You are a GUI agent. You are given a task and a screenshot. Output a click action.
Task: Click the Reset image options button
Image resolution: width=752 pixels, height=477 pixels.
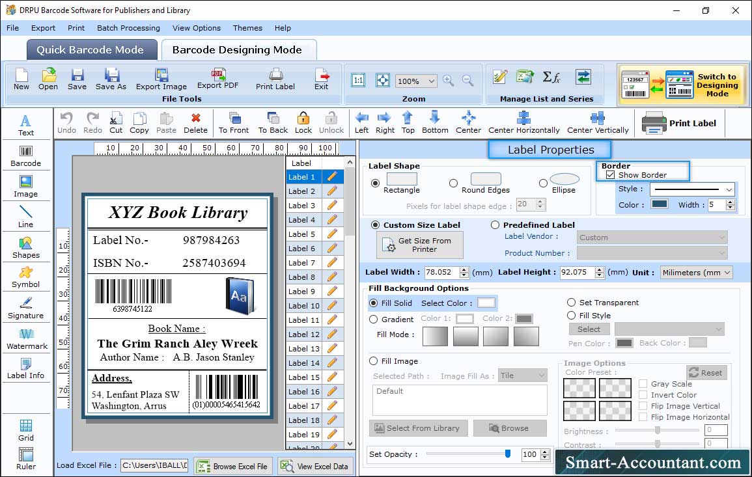click(x=706, y=372)
